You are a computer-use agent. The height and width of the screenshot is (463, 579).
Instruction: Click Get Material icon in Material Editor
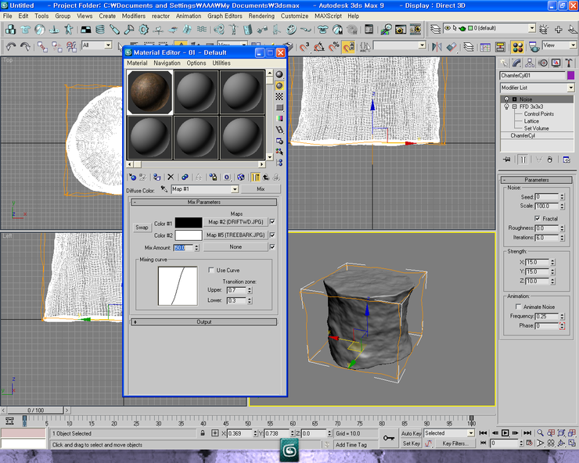click(x=132, y=178)
